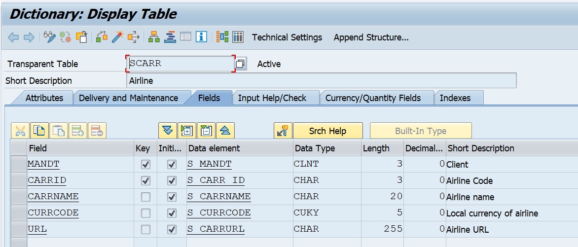The width and height of the screenshot is (578, 247).
Task: Toggle Initial Values checkbox for MANDT
Action: click(172, 165)
